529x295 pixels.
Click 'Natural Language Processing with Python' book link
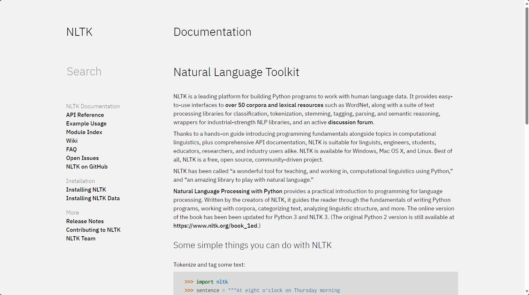[228, 191]
